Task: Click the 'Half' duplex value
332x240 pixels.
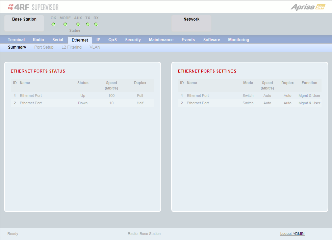Action: (140, 103)
